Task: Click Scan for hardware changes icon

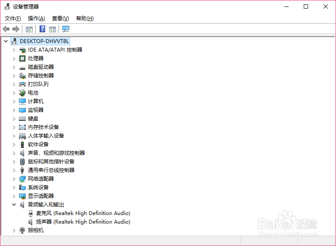Action: click(65, 29)
